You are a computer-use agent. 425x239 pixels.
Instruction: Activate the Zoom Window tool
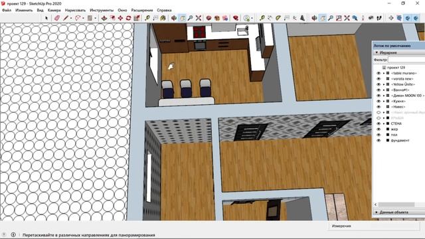click(339, 18)
